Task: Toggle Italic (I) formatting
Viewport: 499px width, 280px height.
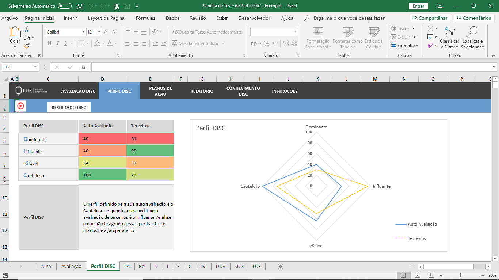Action: [x=58, y=43]
